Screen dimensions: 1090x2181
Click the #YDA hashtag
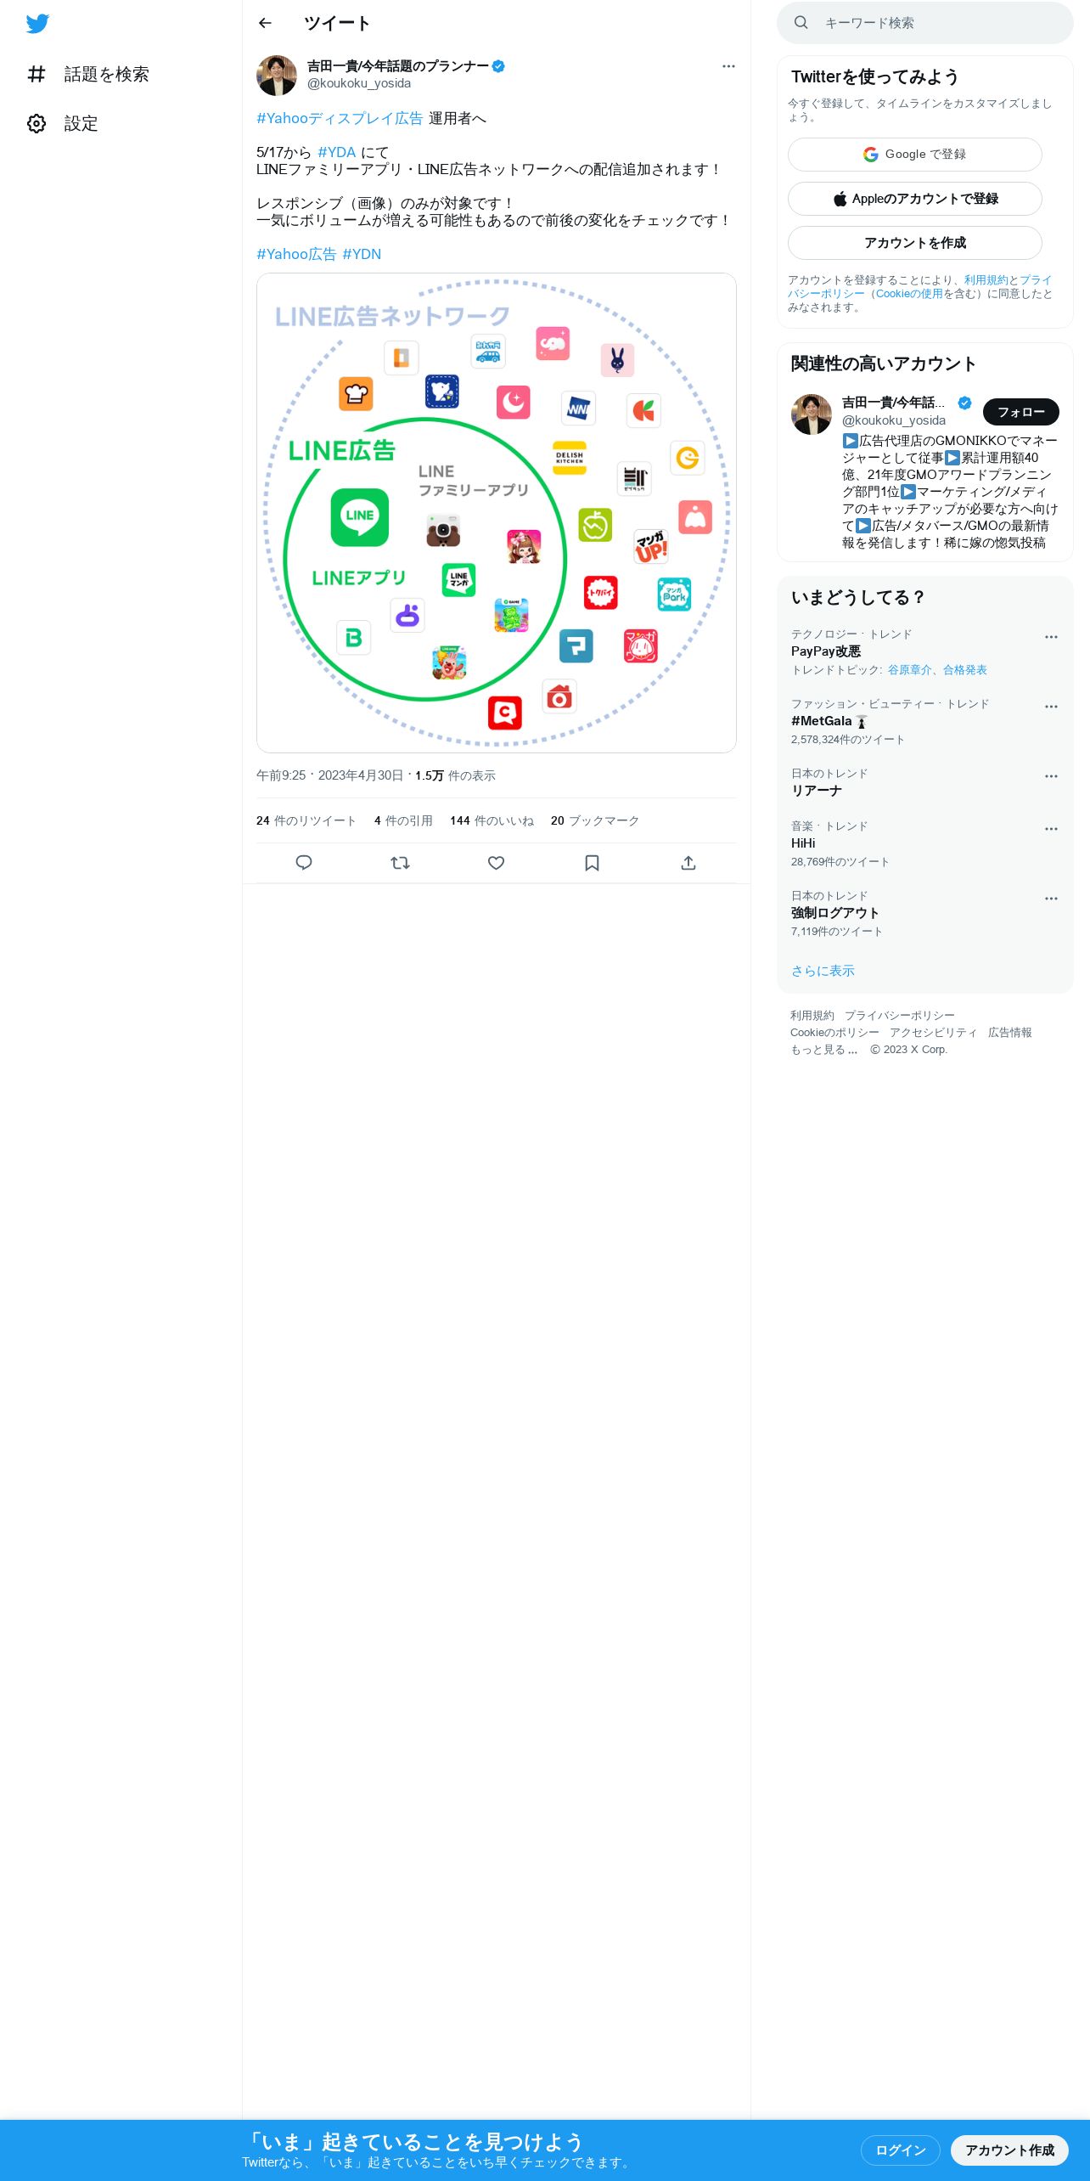[x=336, y=152]
